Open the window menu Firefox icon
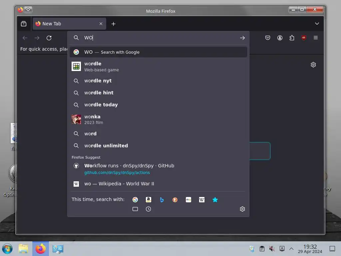The height and width of the screenshot is (256, 341). (x=20, y=10)
